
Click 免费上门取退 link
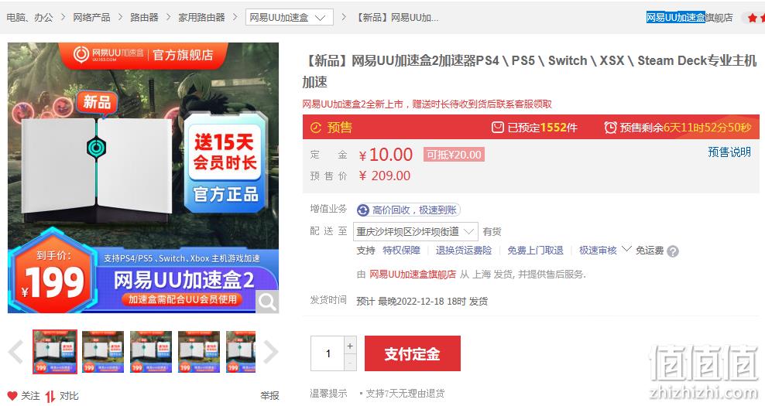click(535, 251)
